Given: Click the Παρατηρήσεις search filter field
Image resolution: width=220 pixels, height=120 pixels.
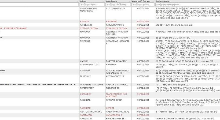Looking at the screenshot, I should click(185, 5).
